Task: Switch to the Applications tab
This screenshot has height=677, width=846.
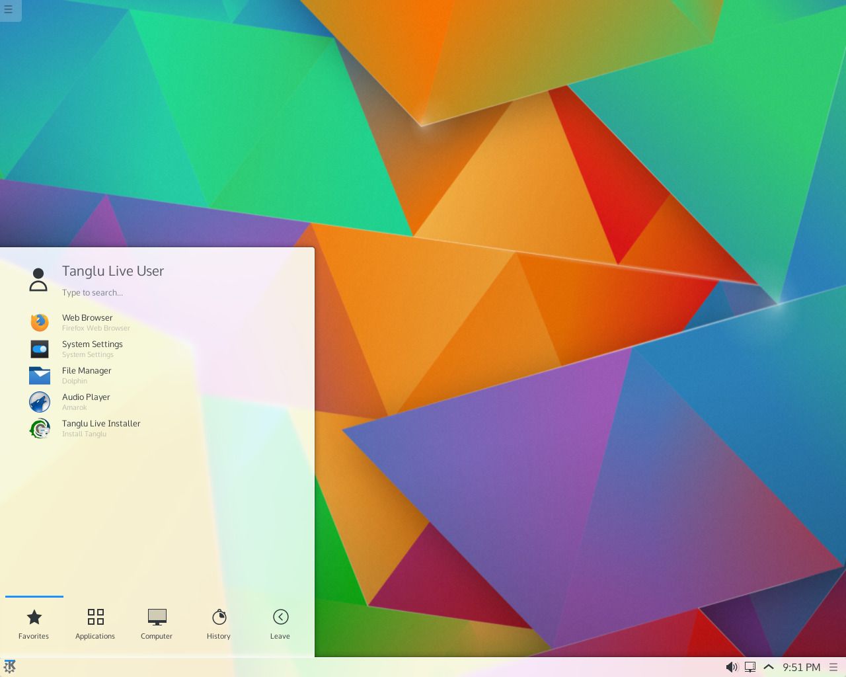Action: (x=95, y=623)
